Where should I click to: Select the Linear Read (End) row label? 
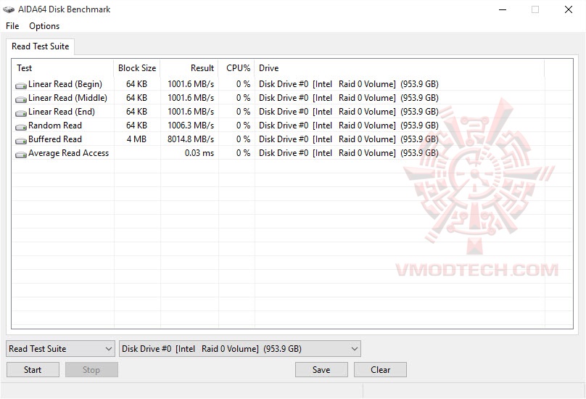(x=62, y=112)
